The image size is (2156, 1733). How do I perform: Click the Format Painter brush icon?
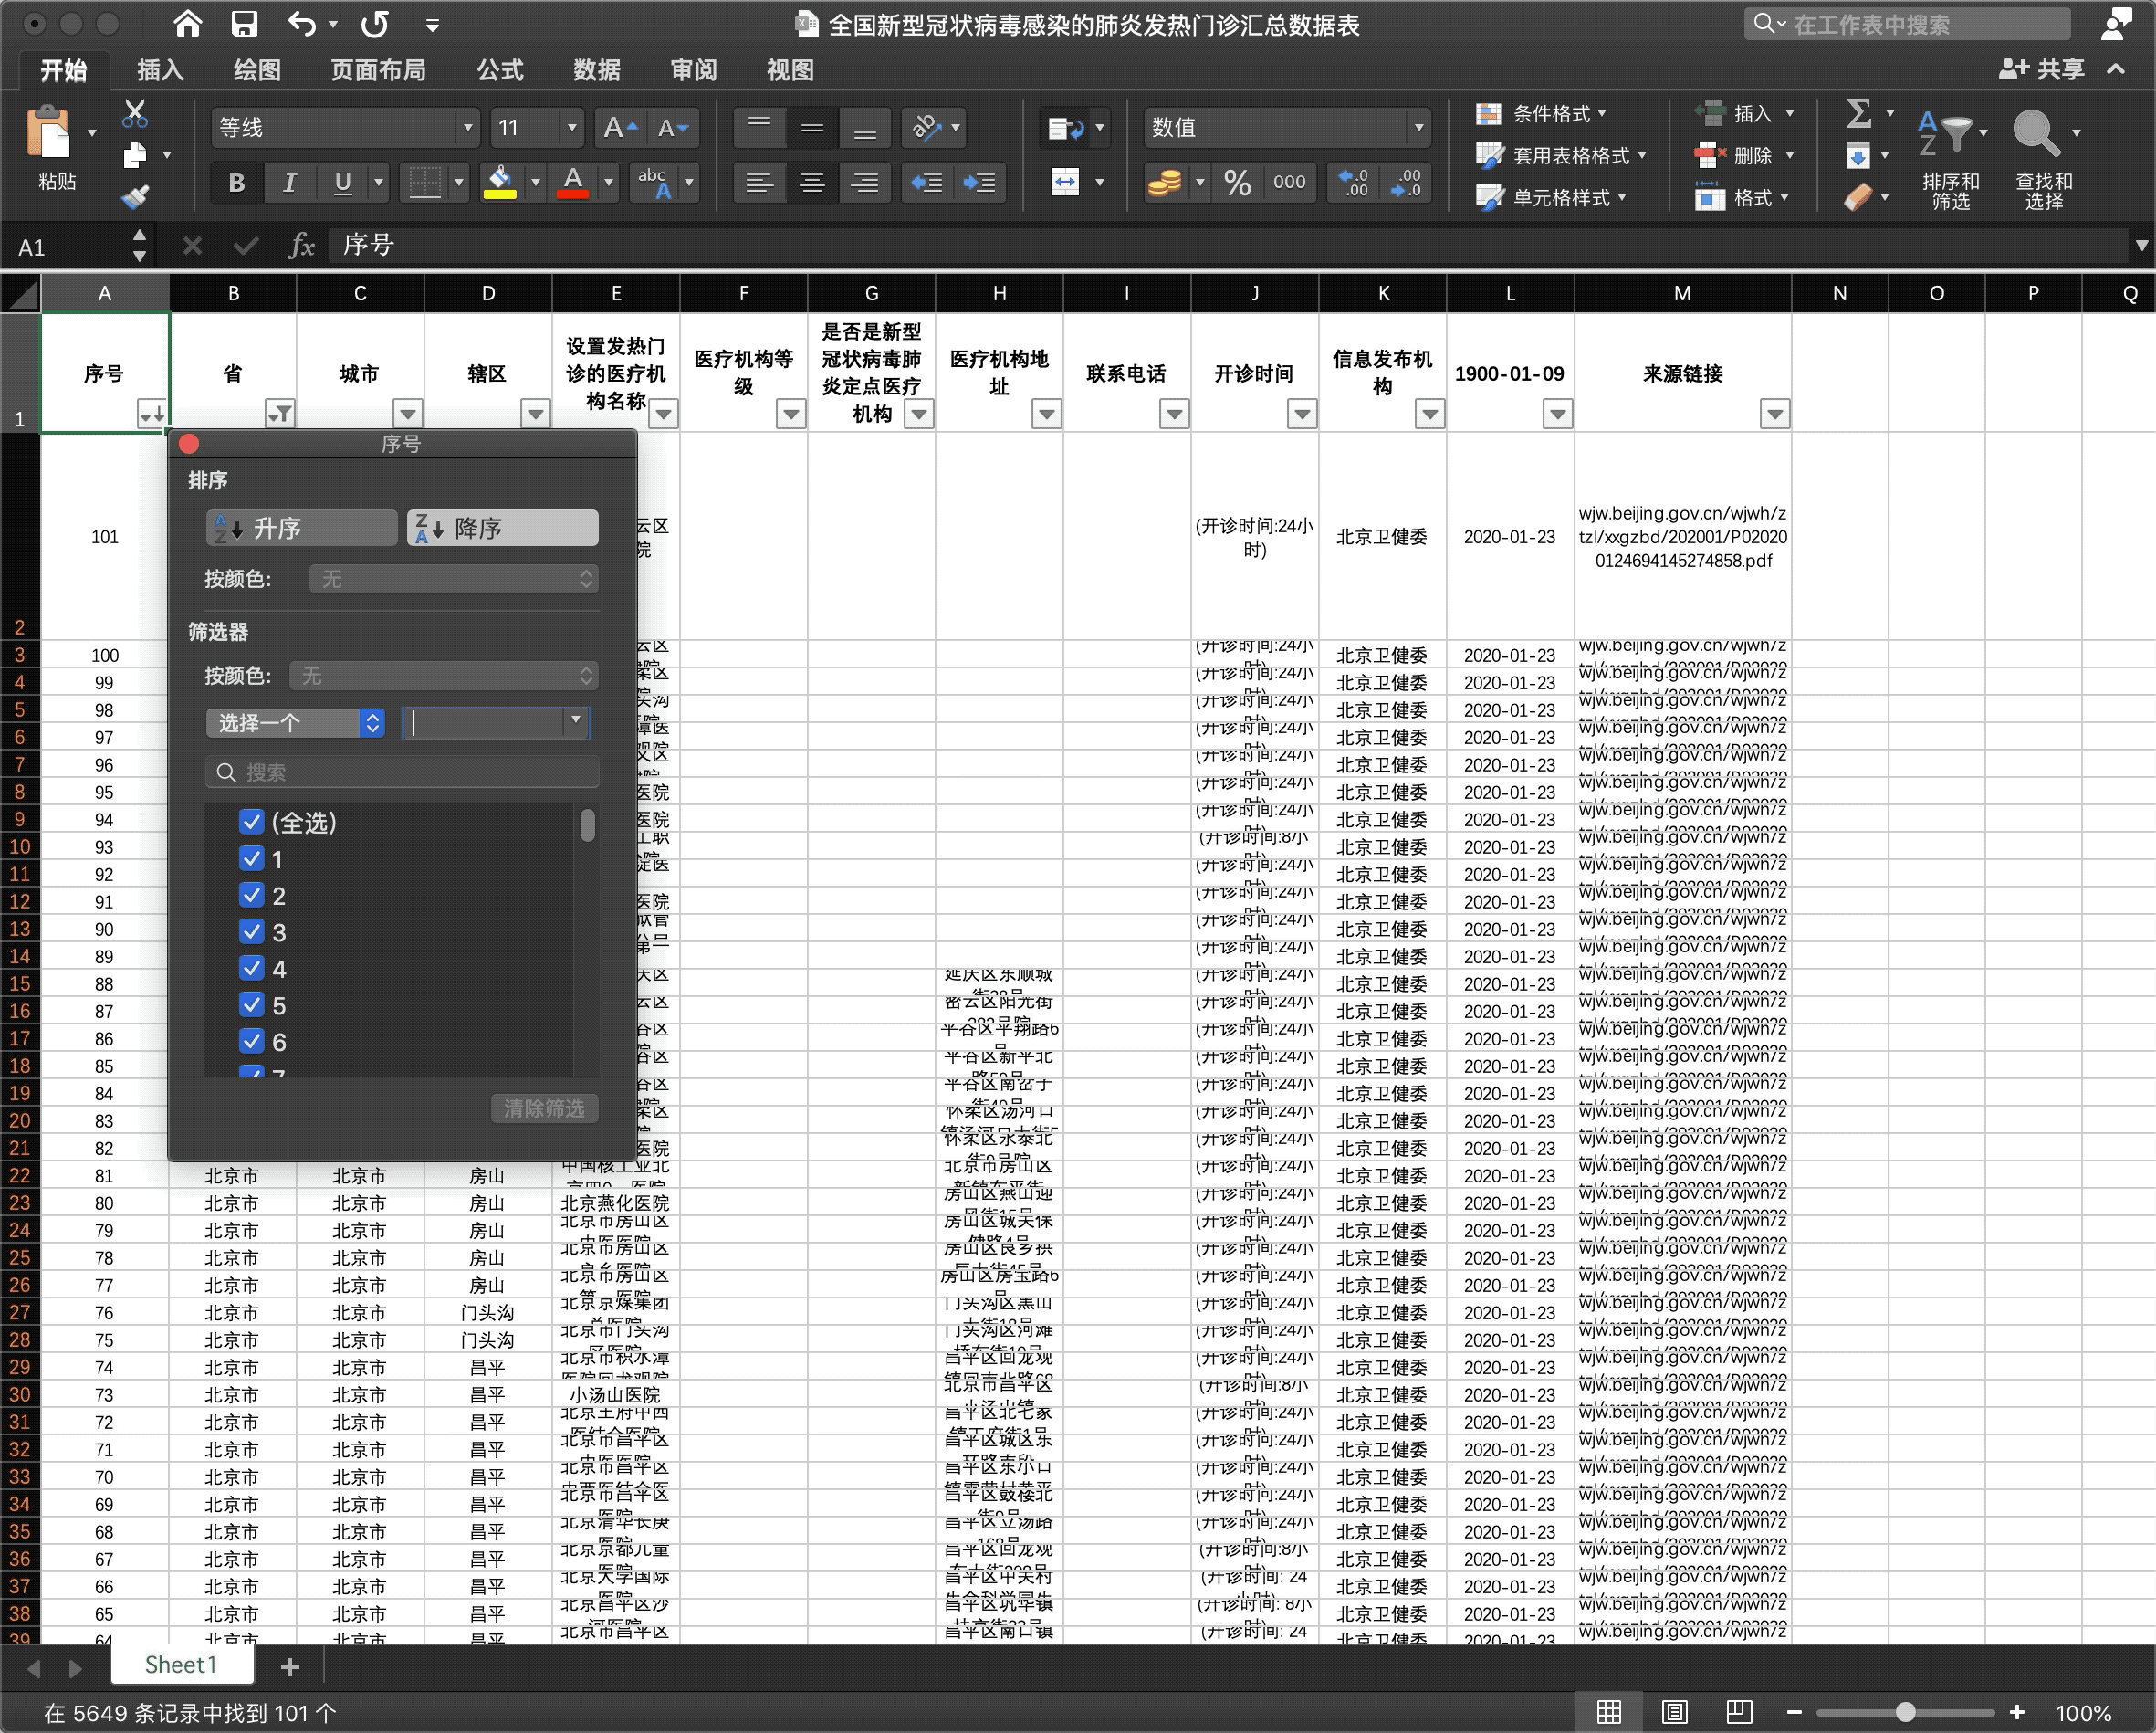coord(135,197)
